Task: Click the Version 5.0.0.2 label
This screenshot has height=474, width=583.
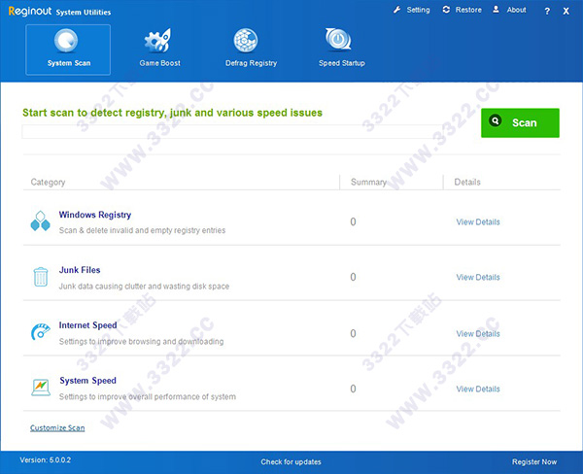Action: (x=45, y=460)
